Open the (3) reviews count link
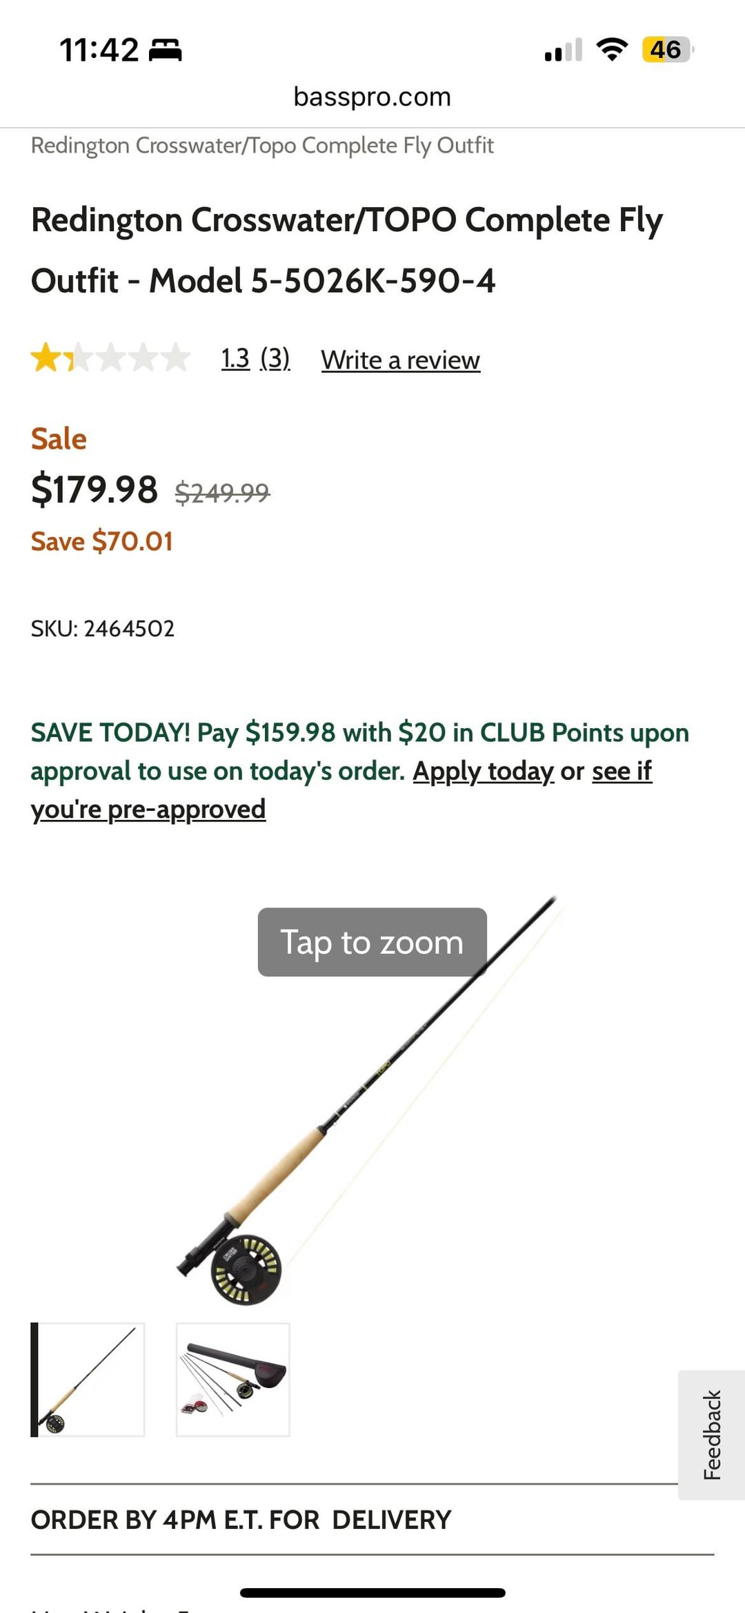The width and height of the screenshot is (745, 1613). 275,359
